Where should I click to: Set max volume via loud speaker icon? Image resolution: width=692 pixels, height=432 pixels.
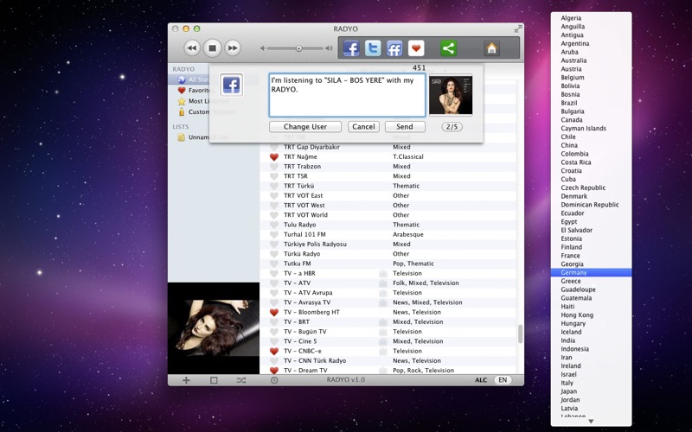click(329, 48)
